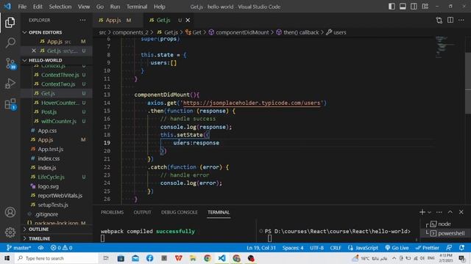Maximize the panel with up chevron
This screenshot has height=264, width=471.
tap(450, 212)
